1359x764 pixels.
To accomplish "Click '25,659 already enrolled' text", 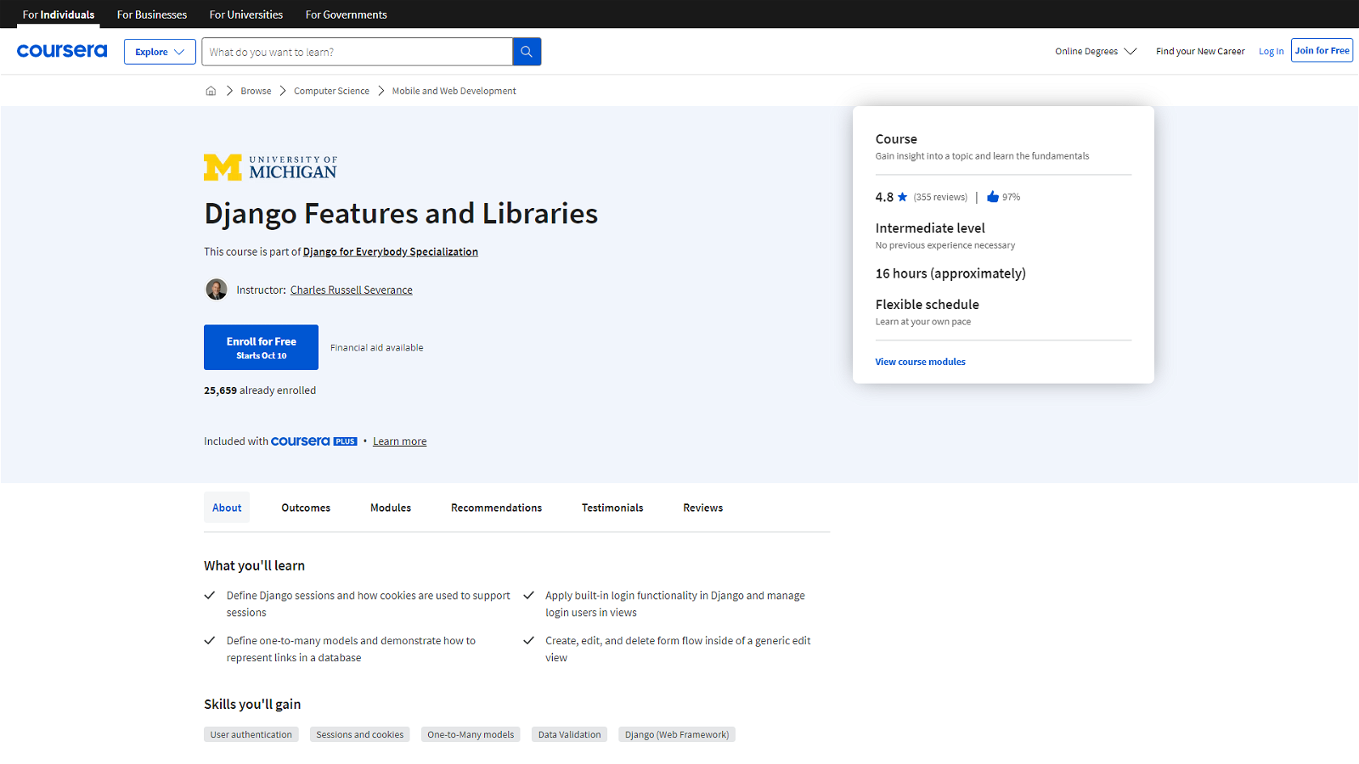I will (260, 390).
